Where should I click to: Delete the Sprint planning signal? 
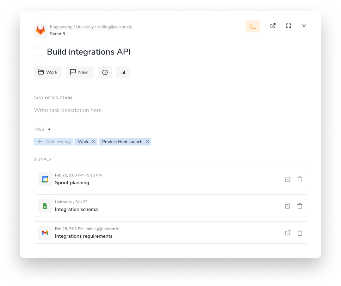click(x=299, y=179)
